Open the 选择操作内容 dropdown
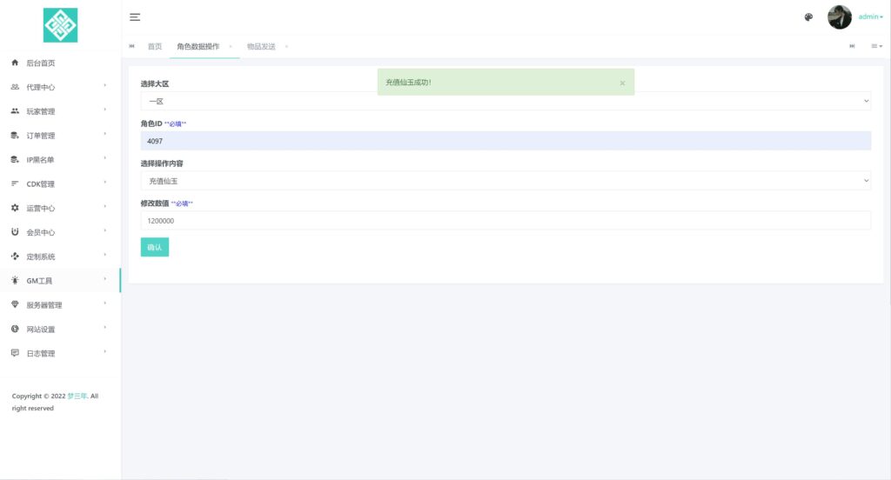 [506, 181]
